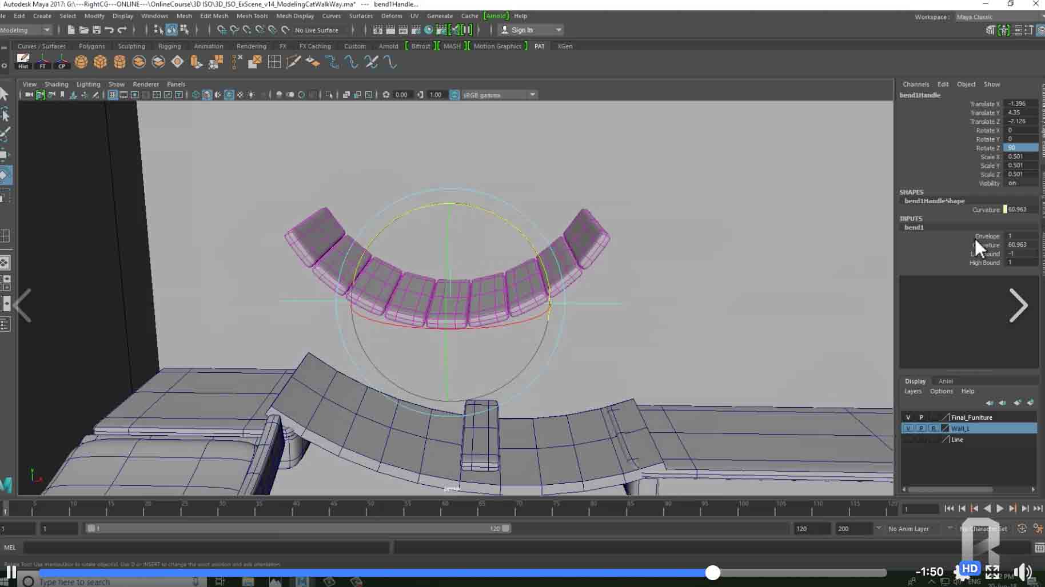The image size is (1045, 587).
Task: Click the video progress slider knob
Action: click(712, 573)
